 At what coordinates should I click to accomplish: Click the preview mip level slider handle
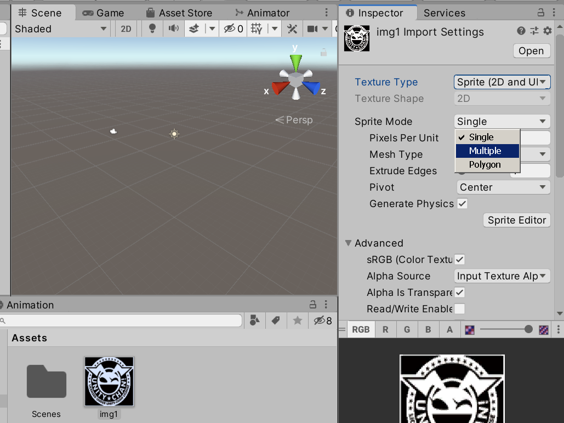pos(528,329)
